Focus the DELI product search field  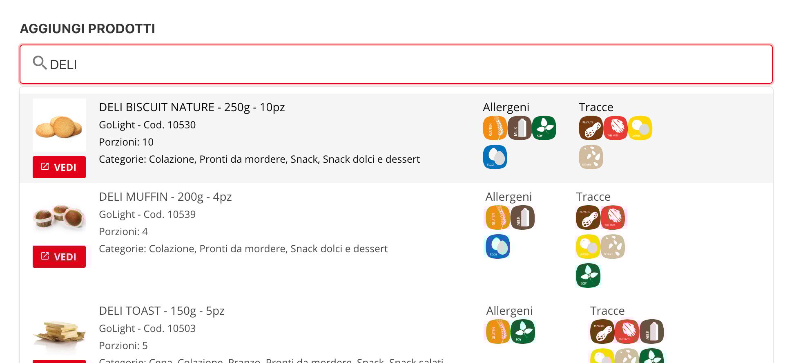pyautogui.click(x=396, y=64)
